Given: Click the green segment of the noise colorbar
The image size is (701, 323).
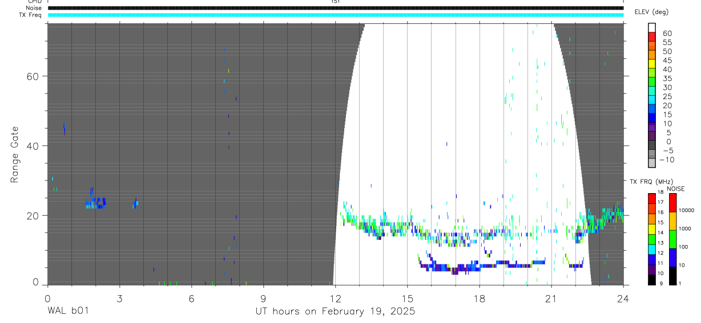Looking at the screenshot, I should [x=672, y=239].
